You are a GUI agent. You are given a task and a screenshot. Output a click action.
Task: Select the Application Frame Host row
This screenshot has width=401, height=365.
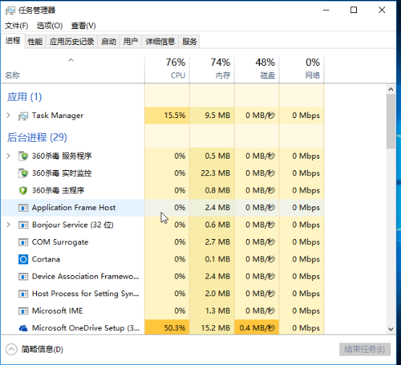click(163, 208)
